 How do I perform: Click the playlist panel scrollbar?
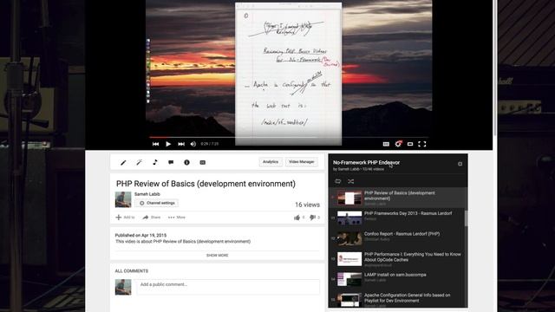pyautogui.click(x=466, y=218)
